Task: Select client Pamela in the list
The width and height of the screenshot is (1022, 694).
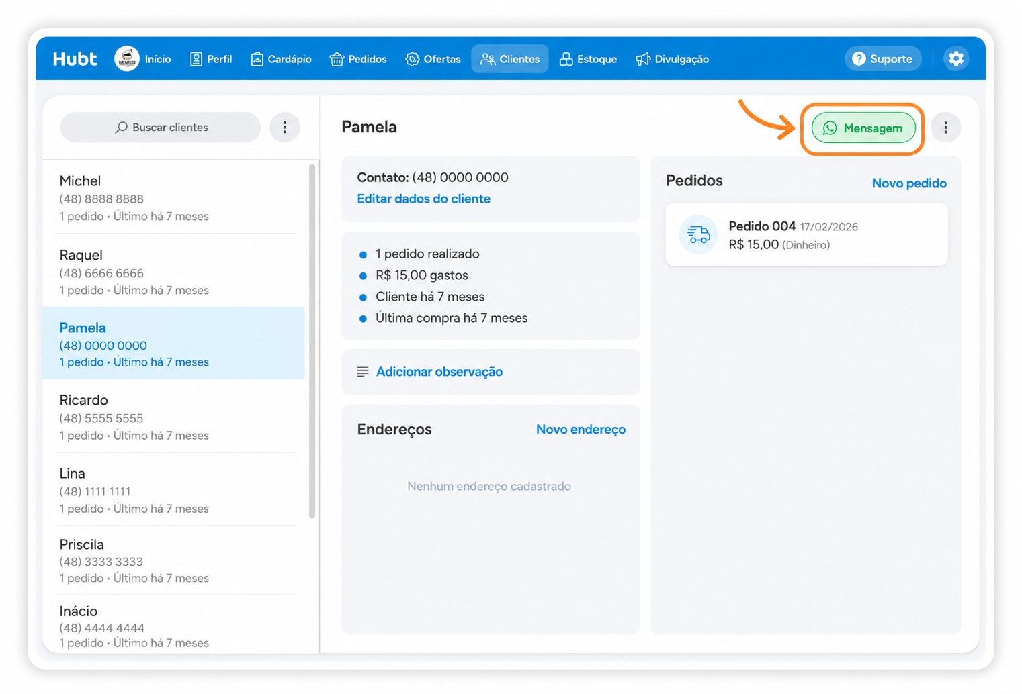Action: click(x=174, y=344)
